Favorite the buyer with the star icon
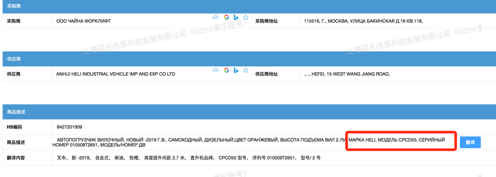The image size is (496, 177). [245, 17]
